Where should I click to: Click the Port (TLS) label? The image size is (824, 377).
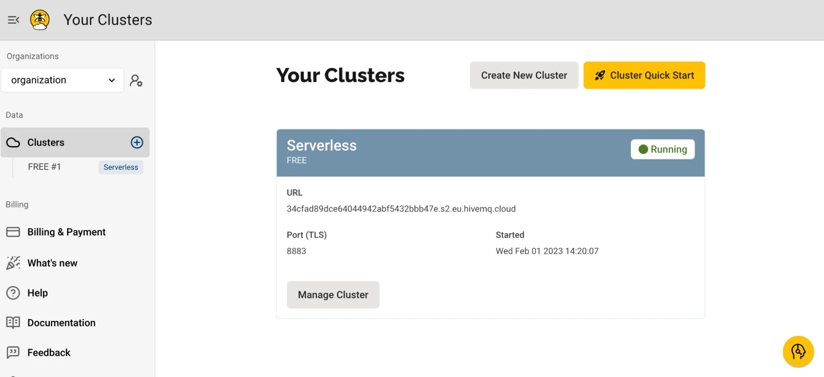point(307,235)
